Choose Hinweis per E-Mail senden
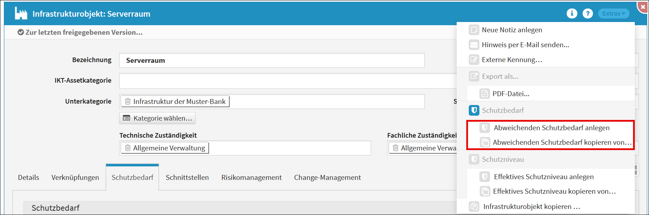Image resolution: width=649 pixels, height=215 pixels. point(525,45)
